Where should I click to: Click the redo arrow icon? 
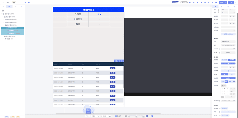tap(209, 2)
